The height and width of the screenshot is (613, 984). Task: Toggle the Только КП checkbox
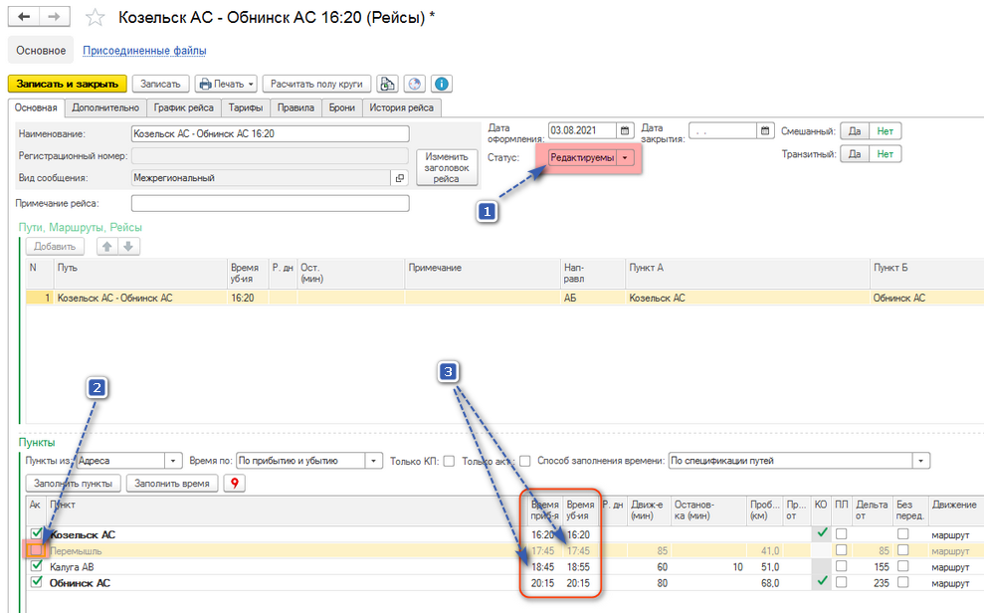point(449,461)
